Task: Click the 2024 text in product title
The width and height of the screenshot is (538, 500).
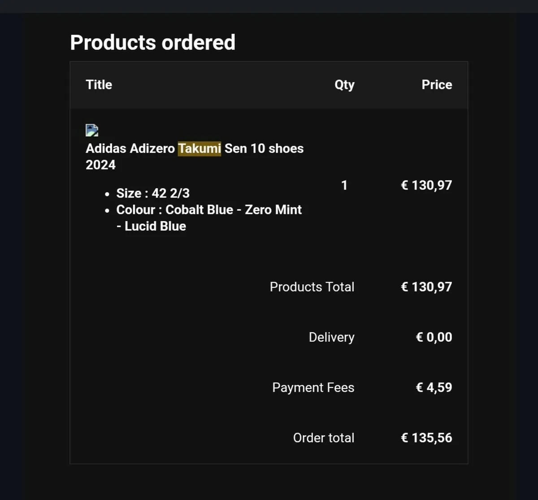Action: 101,165
